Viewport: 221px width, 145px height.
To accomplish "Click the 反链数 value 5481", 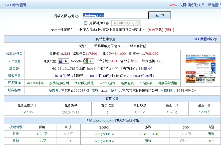I will (113, 61).
